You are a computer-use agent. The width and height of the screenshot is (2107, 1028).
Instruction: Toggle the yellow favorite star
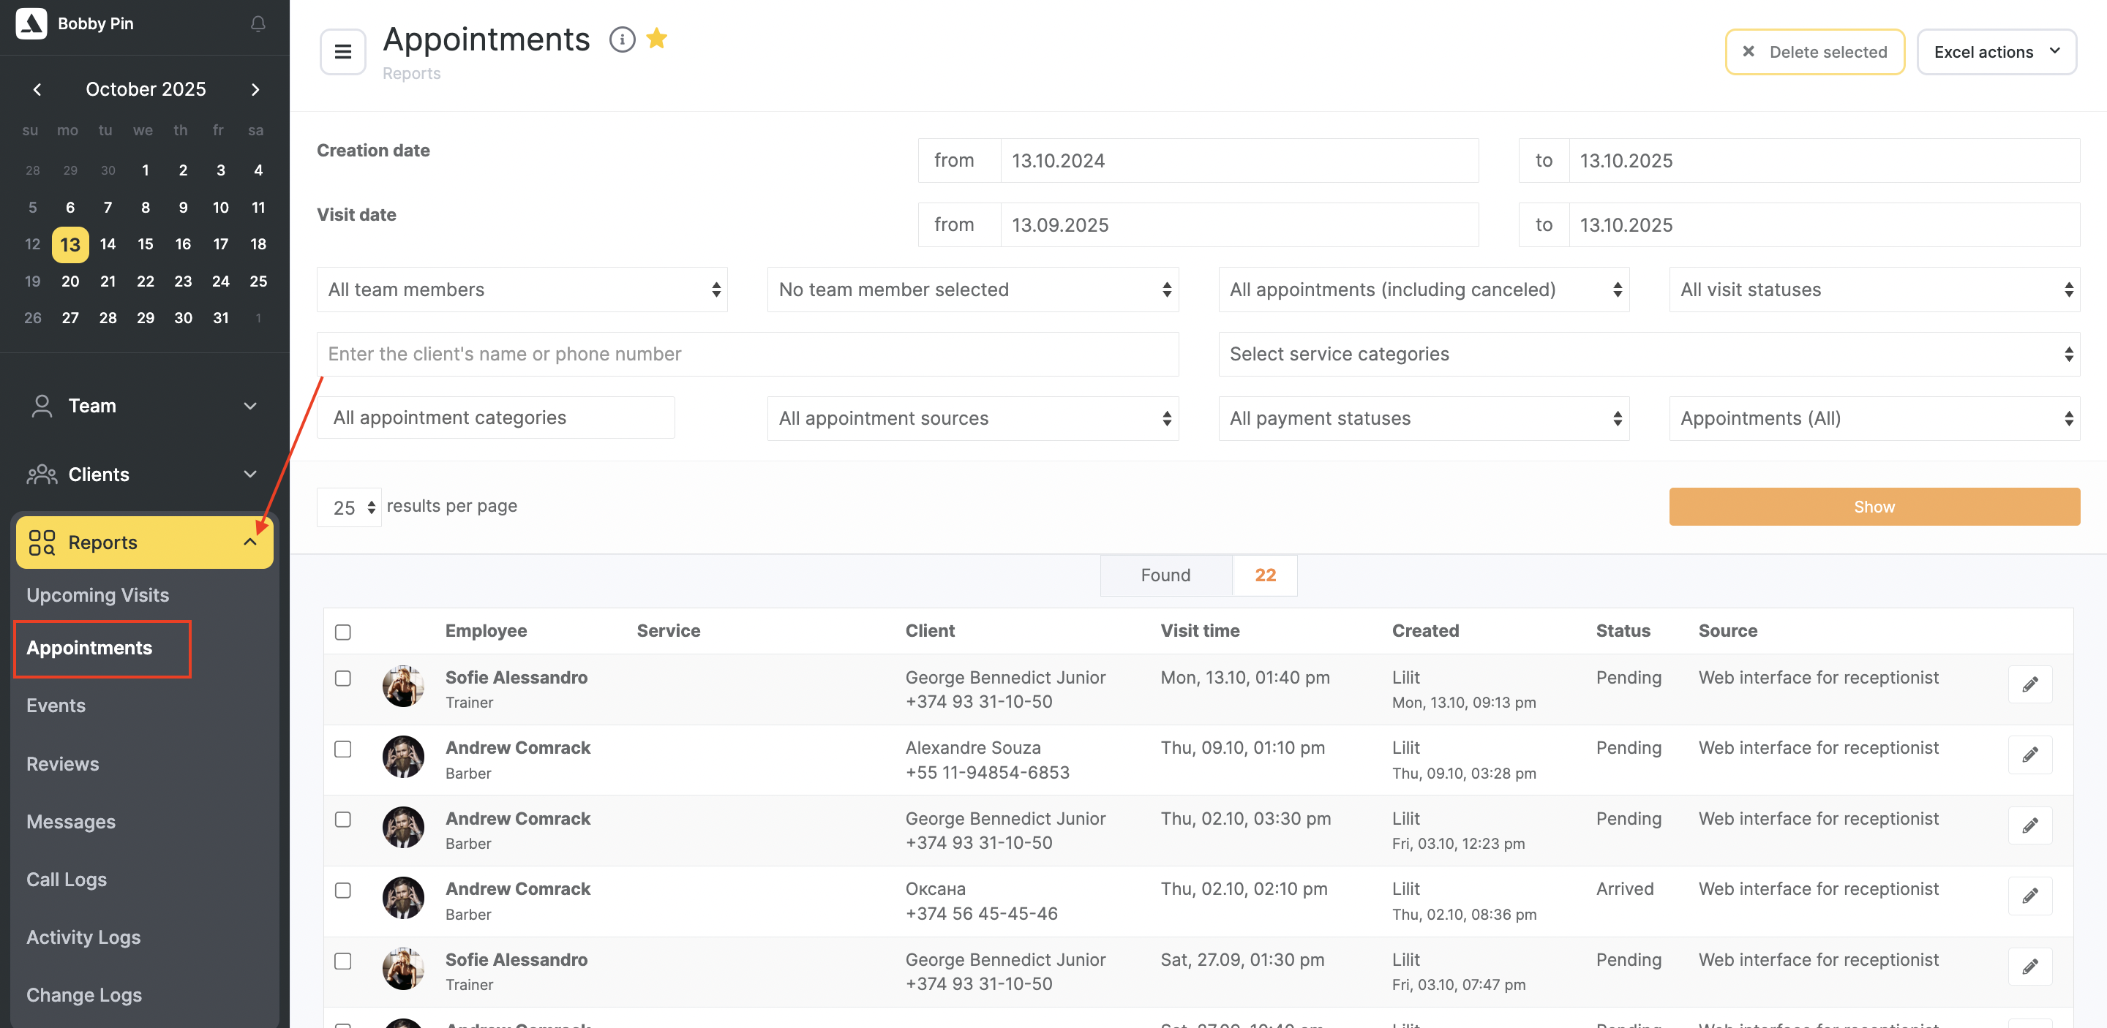(x=657, y=39)
